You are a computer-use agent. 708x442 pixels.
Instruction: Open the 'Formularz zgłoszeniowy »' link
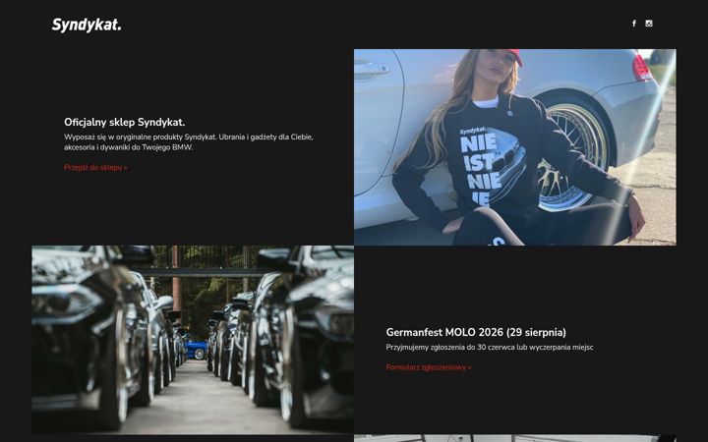pos(429,367)
